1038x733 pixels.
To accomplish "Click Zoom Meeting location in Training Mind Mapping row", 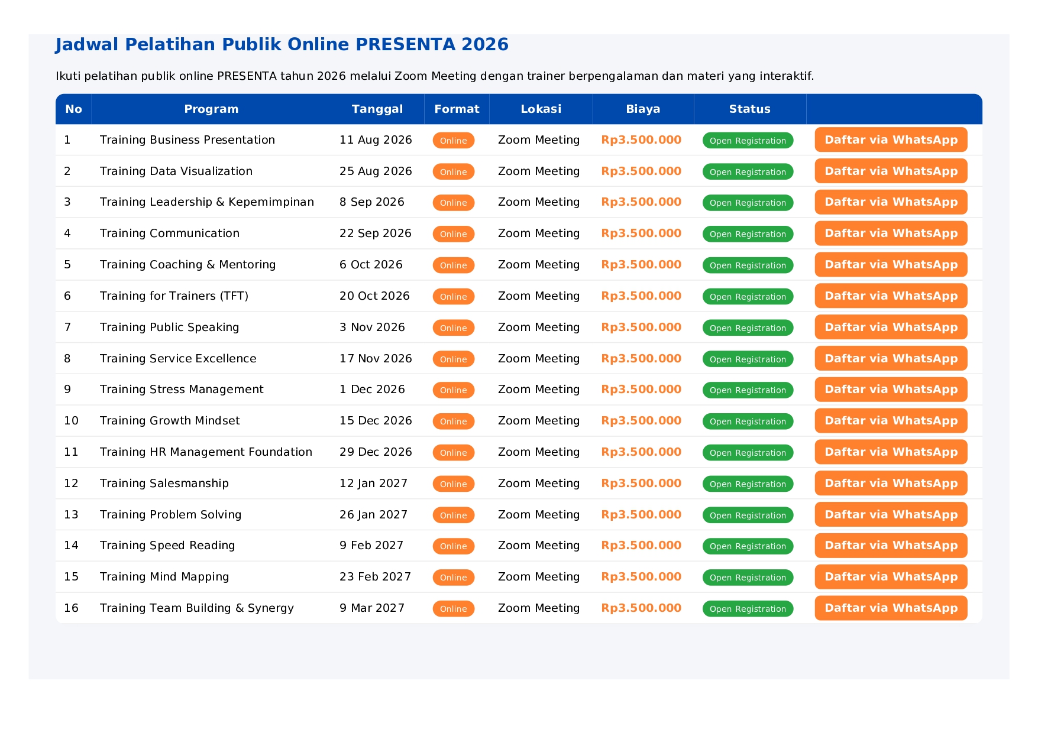I will pyautogui.click(x=539, y=577).
